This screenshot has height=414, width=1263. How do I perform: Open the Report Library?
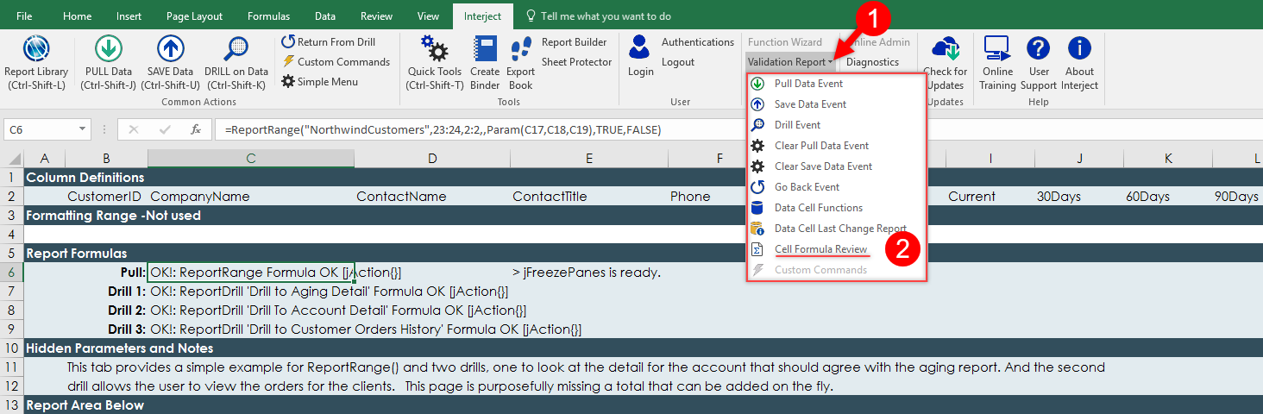36,62
